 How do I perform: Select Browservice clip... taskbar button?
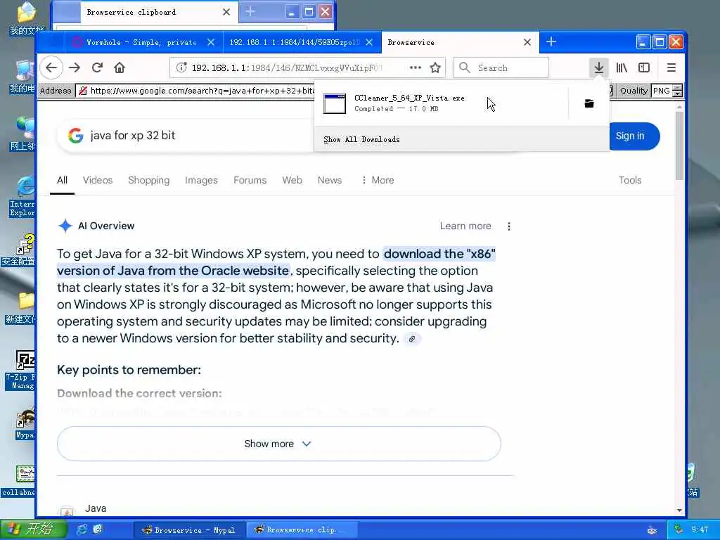(302, 530)
